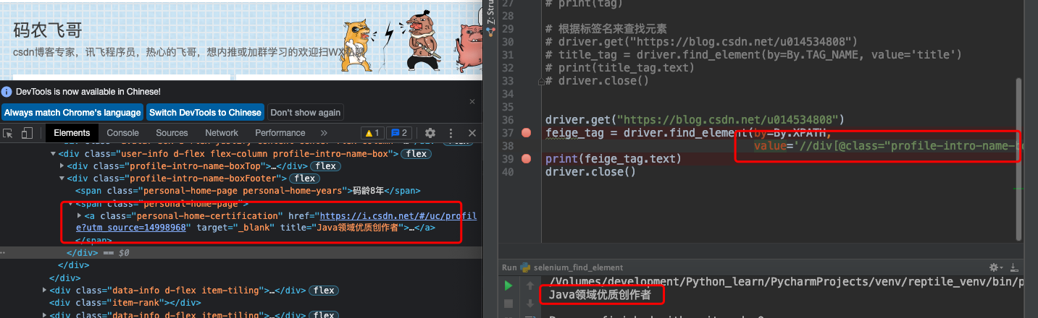Click Switch DevTools to Chinese button
The height and width of the screenshot is (318, 1038).
205,113
